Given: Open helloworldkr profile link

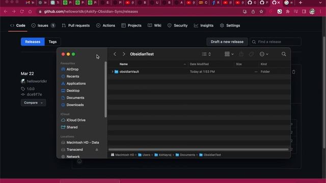Looking at the screenshot, I should tap(37, 81).
